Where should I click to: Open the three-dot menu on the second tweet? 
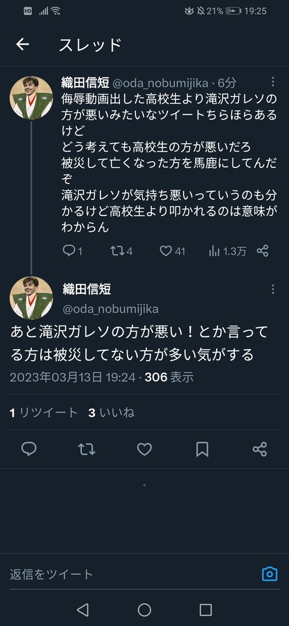click(273, 289)
